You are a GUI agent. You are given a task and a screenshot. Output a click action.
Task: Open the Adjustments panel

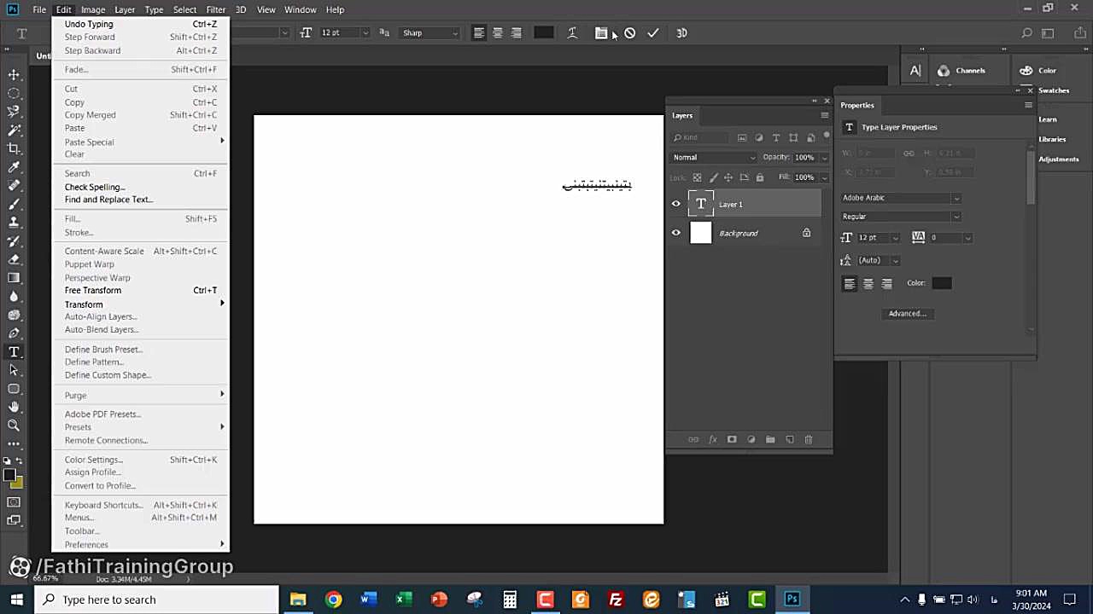[1058, 159]
